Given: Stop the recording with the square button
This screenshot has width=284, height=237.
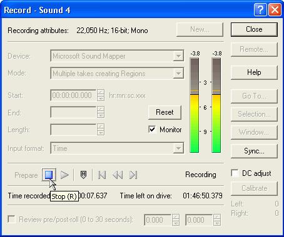Looking at the screenshot, I should click(49, 175).
